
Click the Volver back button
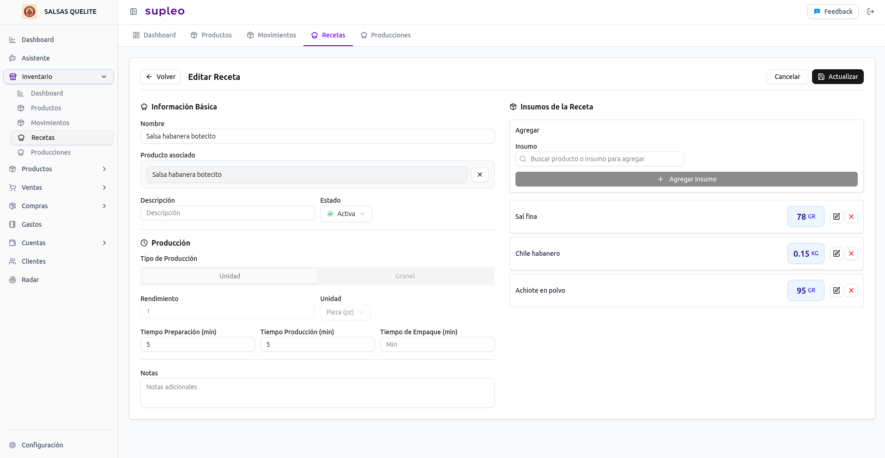160,77
